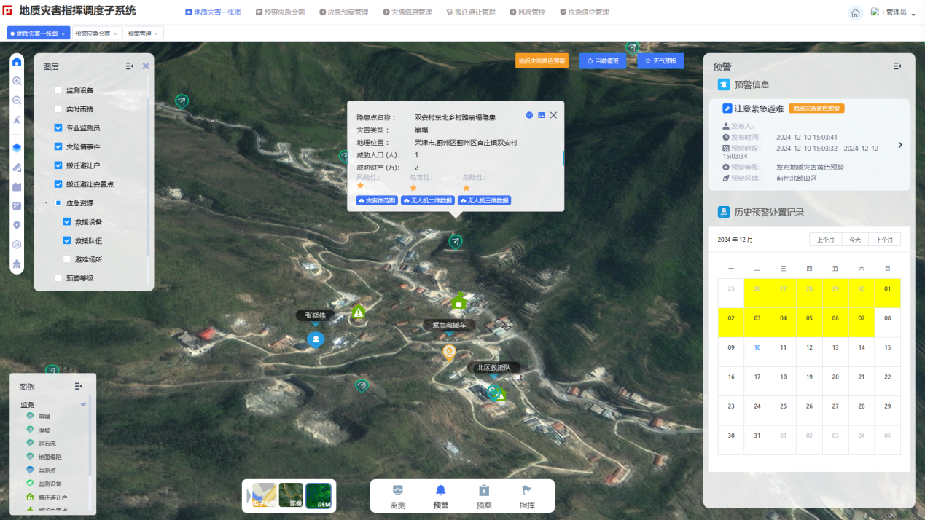
Task: Select the ruler measurement tool
Action: click(17, 168)
